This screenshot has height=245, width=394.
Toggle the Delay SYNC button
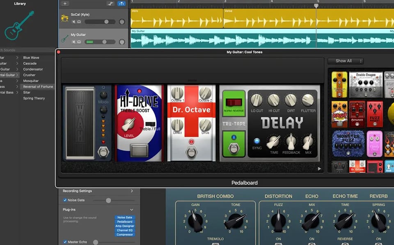pyautogui.click(x=257, y=141)
